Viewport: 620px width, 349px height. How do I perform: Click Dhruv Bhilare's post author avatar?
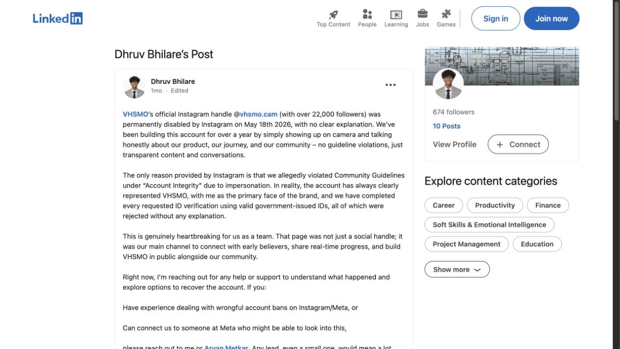tap(134, 87)
